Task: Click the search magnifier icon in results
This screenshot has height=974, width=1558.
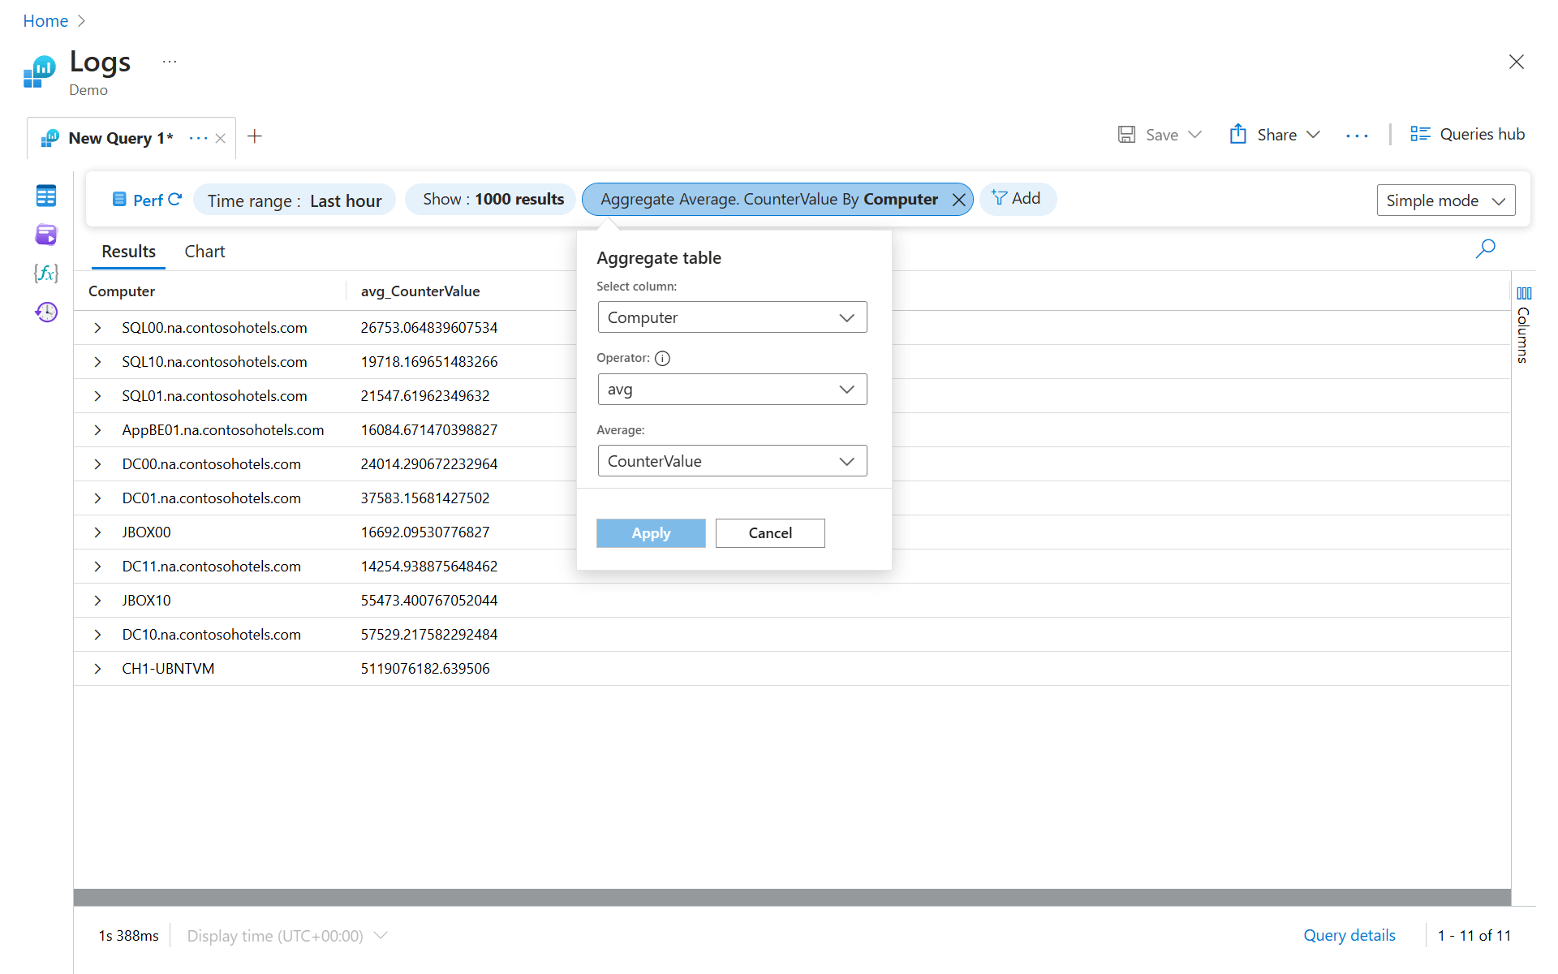Action: click(x=1485, y=248)
